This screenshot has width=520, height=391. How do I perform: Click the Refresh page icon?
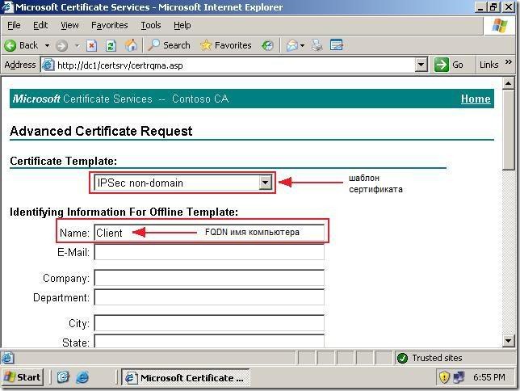coord(111,45)
